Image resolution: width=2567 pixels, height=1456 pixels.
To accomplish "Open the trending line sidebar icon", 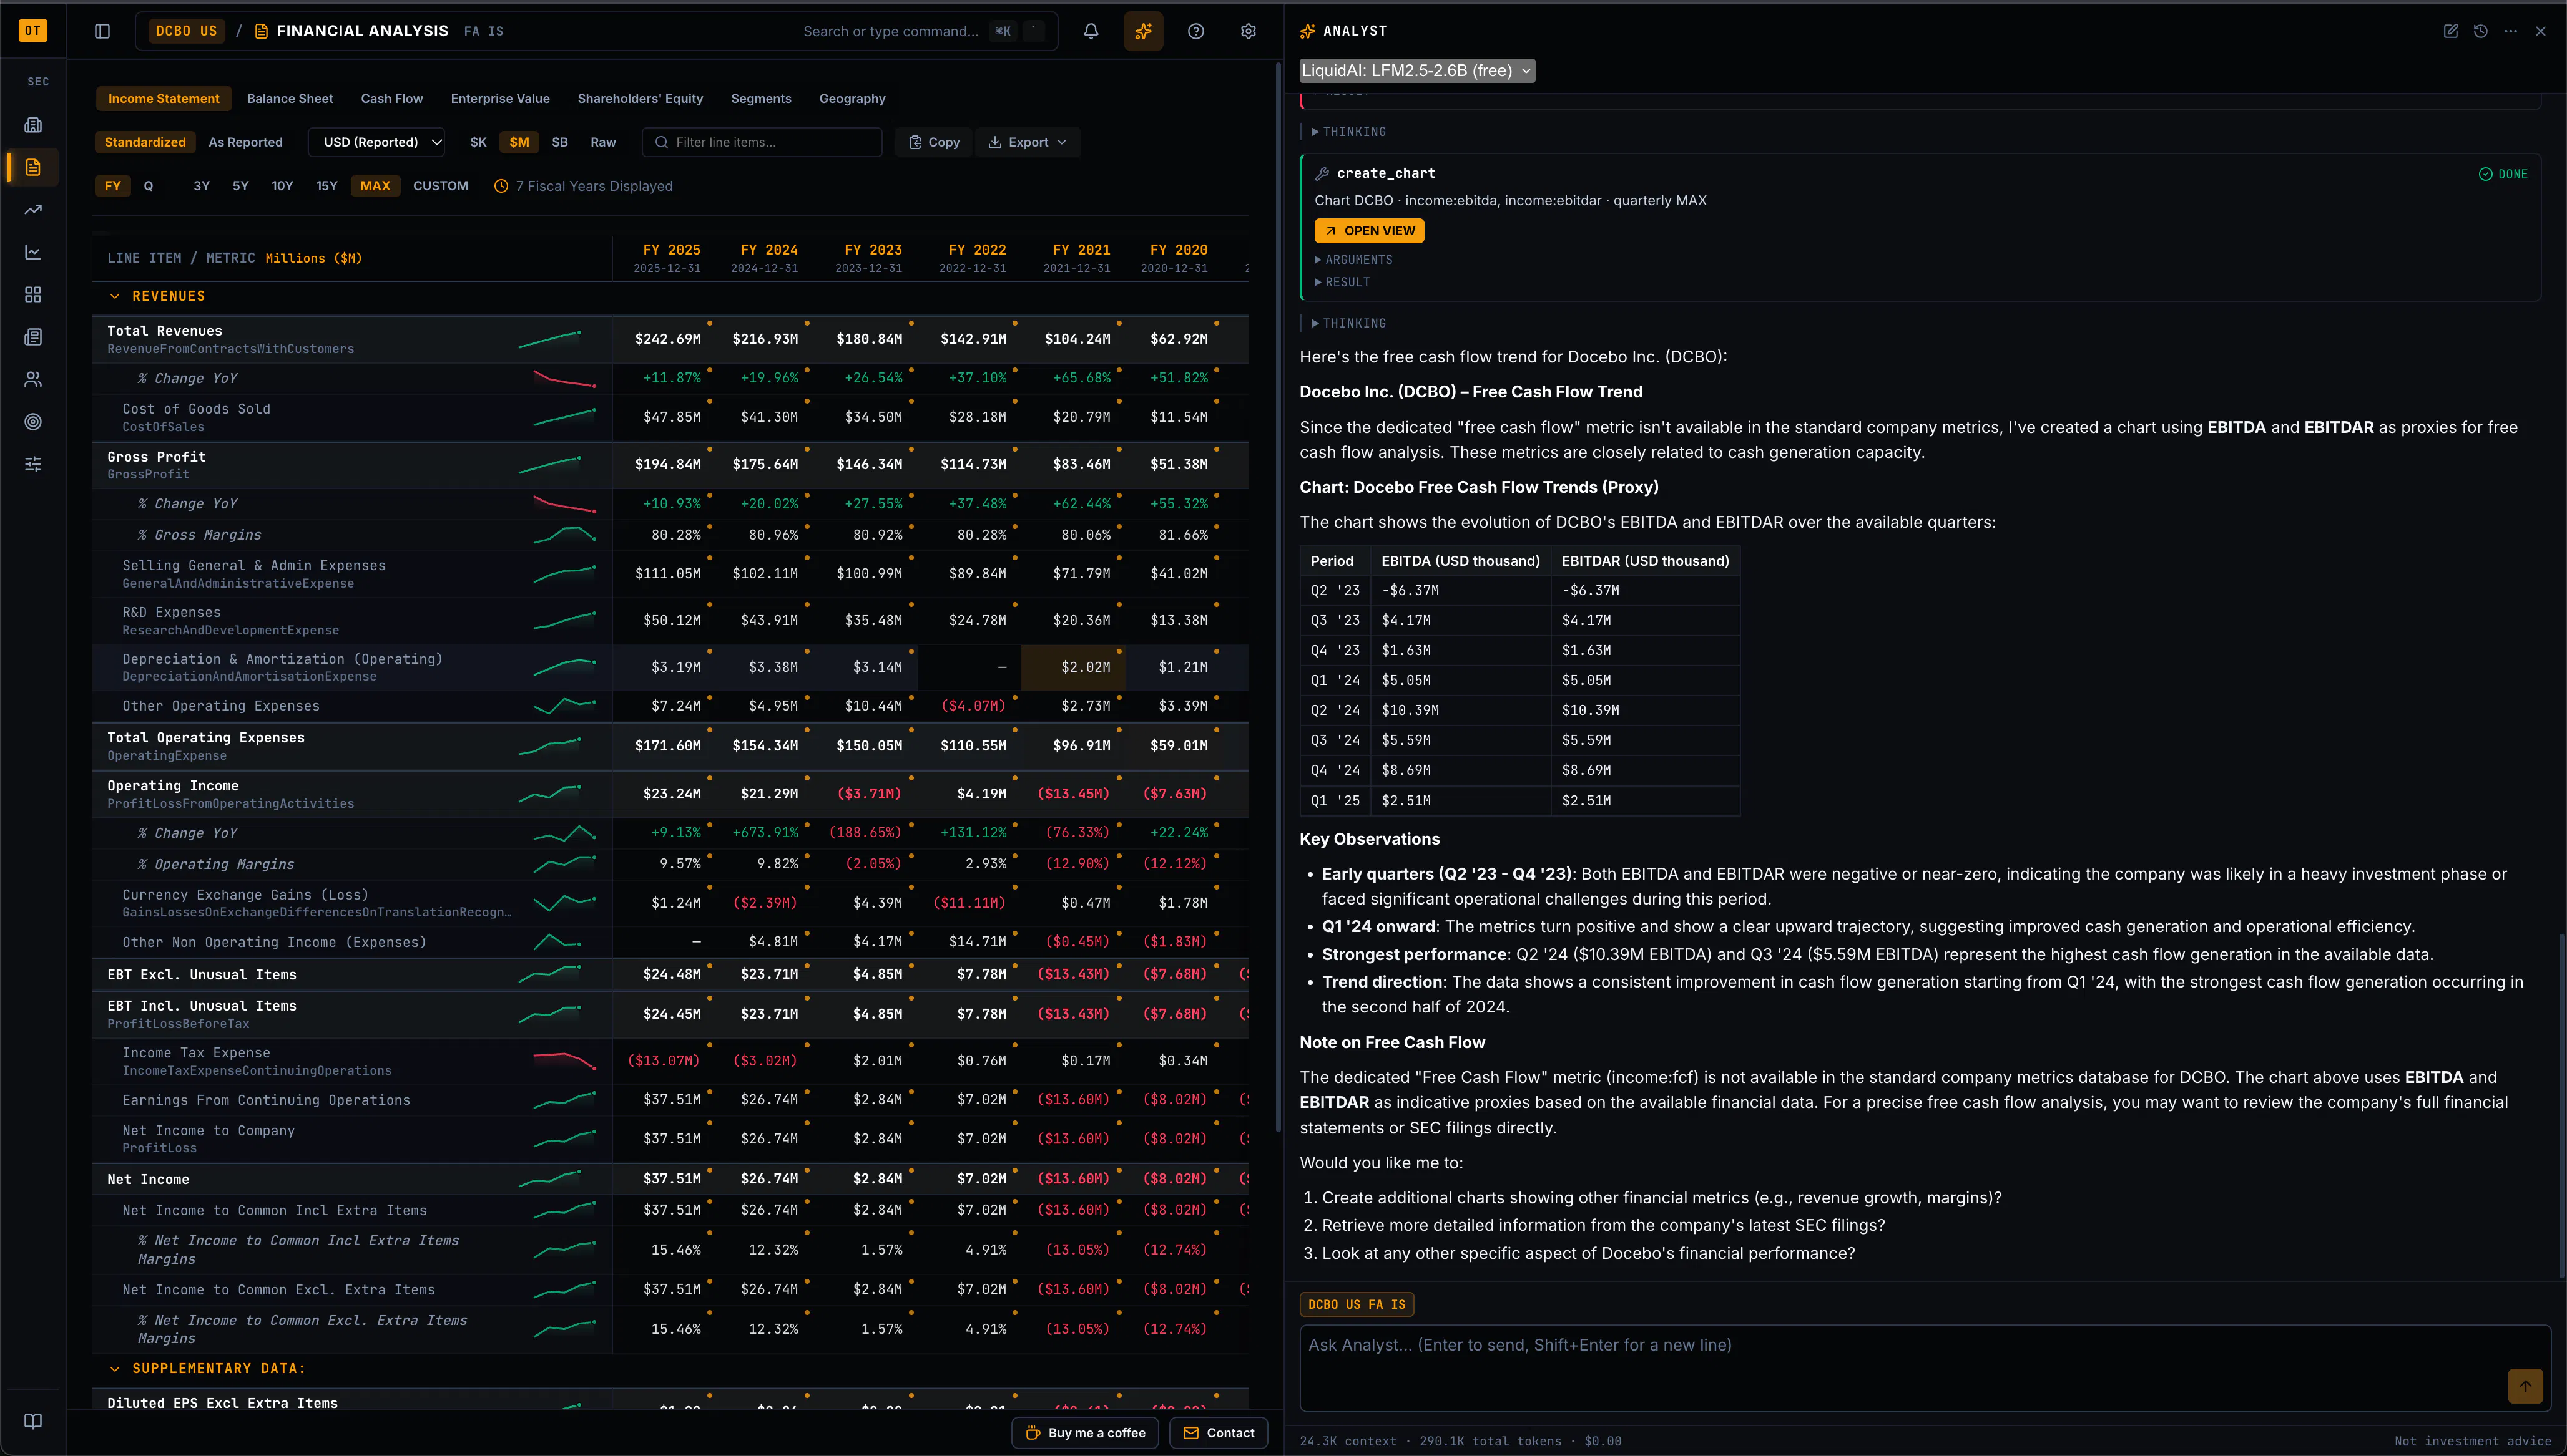I will tap(33, 210).
